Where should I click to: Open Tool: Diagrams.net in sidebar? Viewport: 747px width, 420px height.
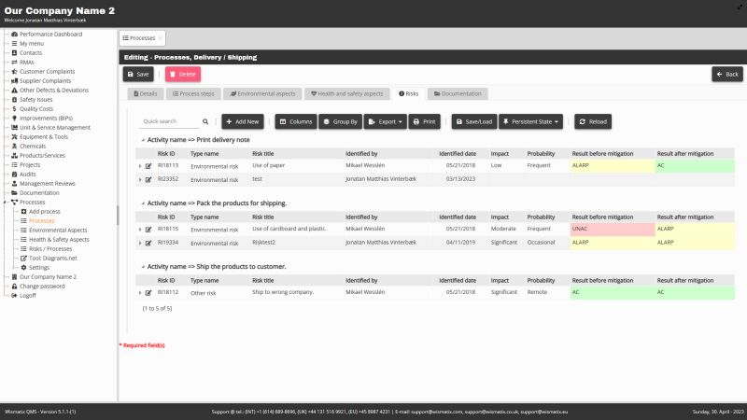coord(53,259)
